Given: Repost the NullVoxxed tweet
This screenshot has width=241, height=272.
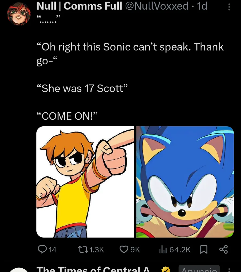Looking at the screenshot, I should (x=82, y=250).
